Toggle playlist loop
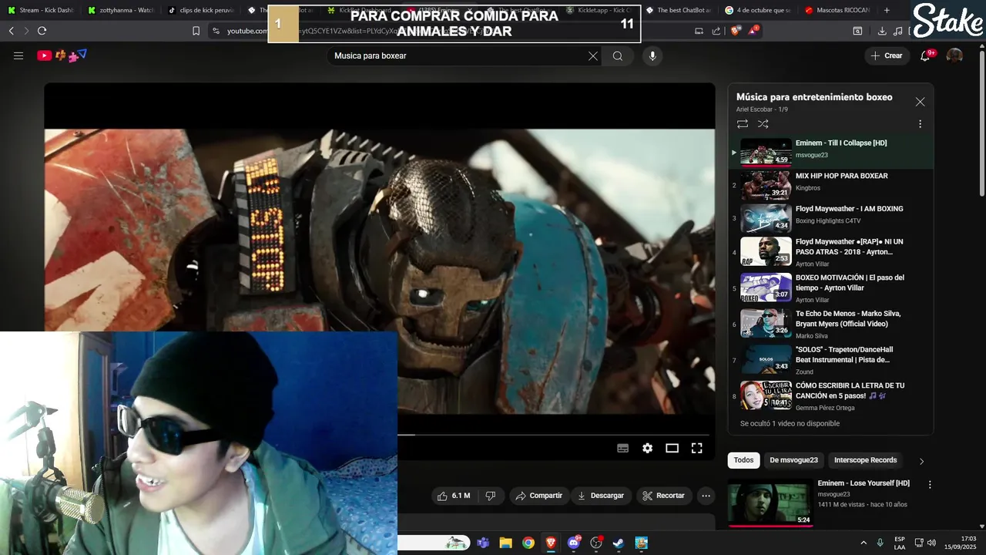This screenshot has height=555, width=986. (x=743, y=124)
